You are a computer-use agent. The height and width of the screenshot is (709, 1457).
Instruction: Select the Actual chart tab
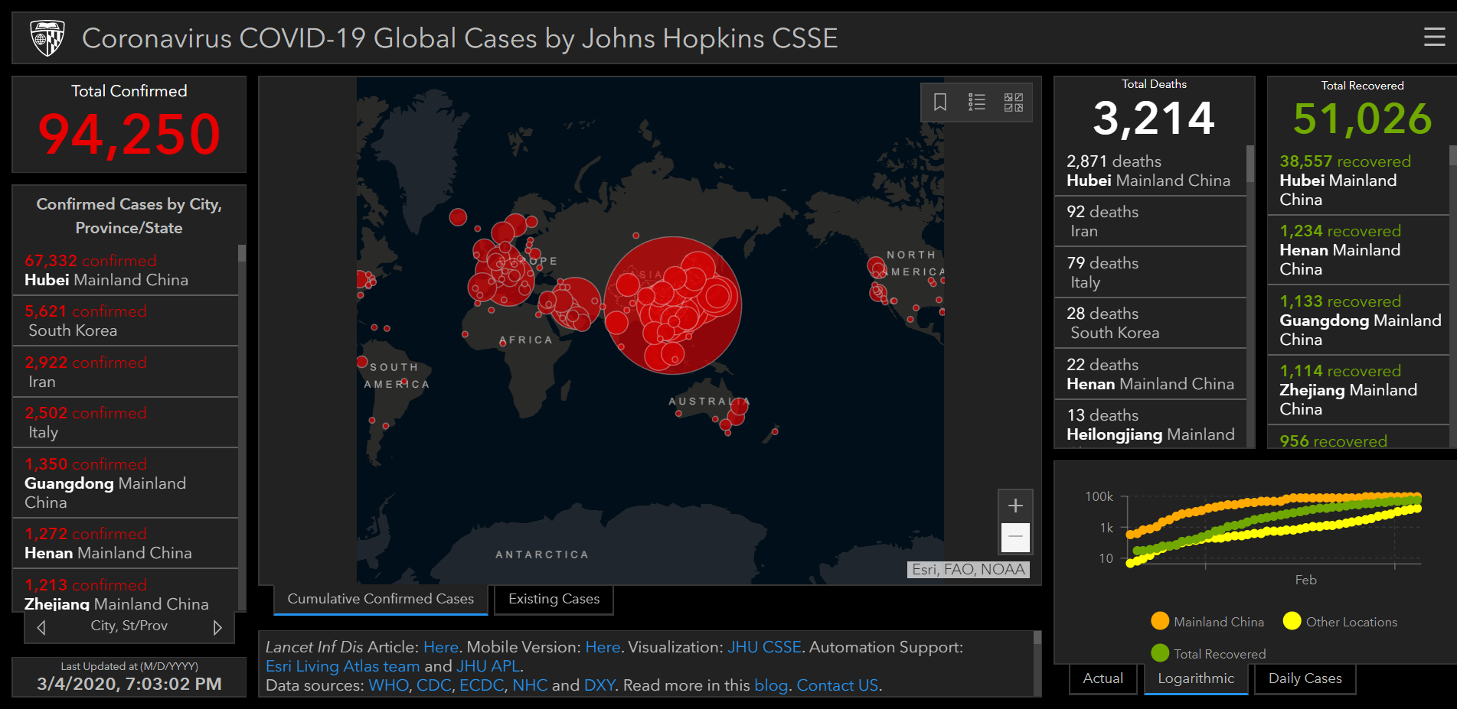coord(1103,678)
